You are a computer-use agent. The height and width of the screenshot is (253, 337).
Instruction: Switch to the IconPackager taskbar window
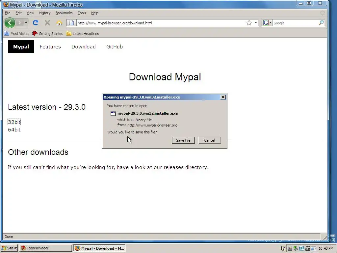[45, 248]
